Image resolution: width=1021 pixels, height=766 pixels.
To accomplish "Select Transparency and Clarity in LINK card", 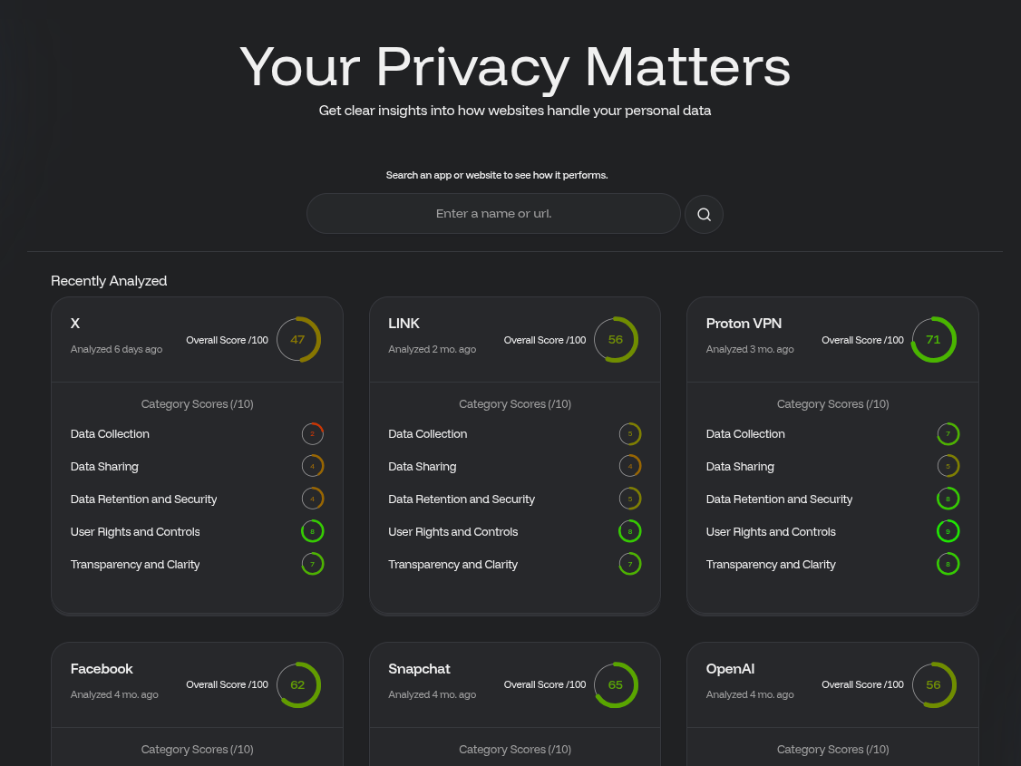I will coord(452,565).
